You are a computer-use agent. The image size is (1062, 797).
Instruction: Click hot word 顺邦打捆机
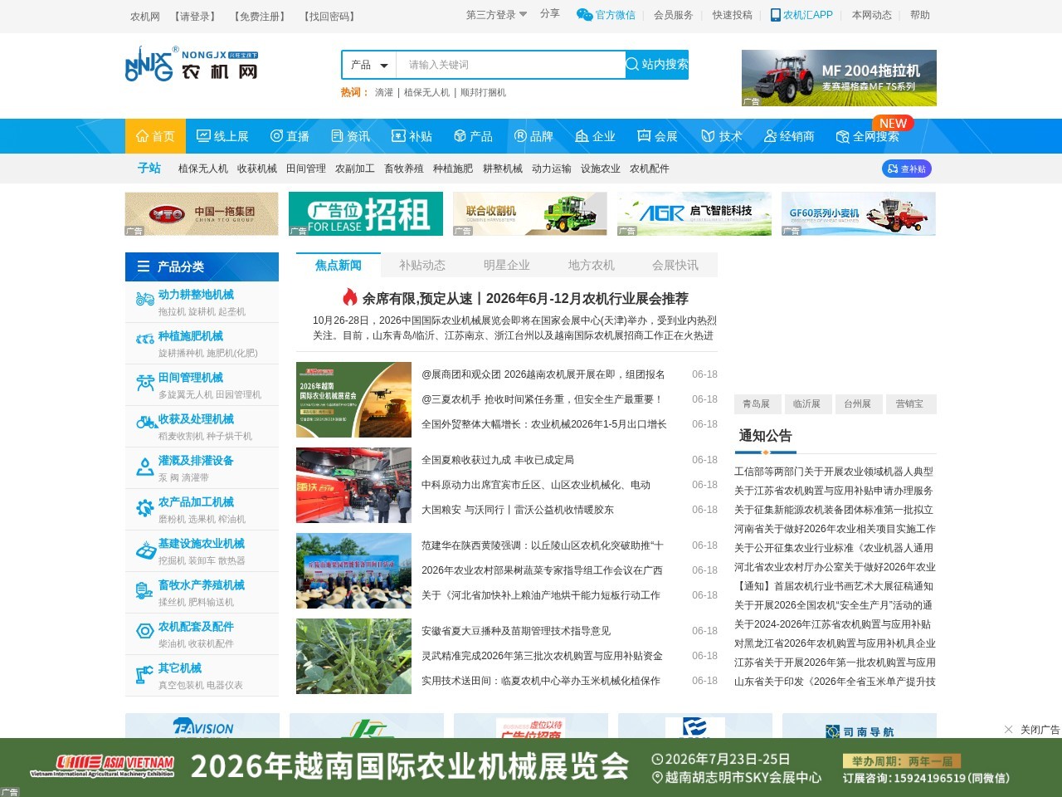(x=483, y=92)
